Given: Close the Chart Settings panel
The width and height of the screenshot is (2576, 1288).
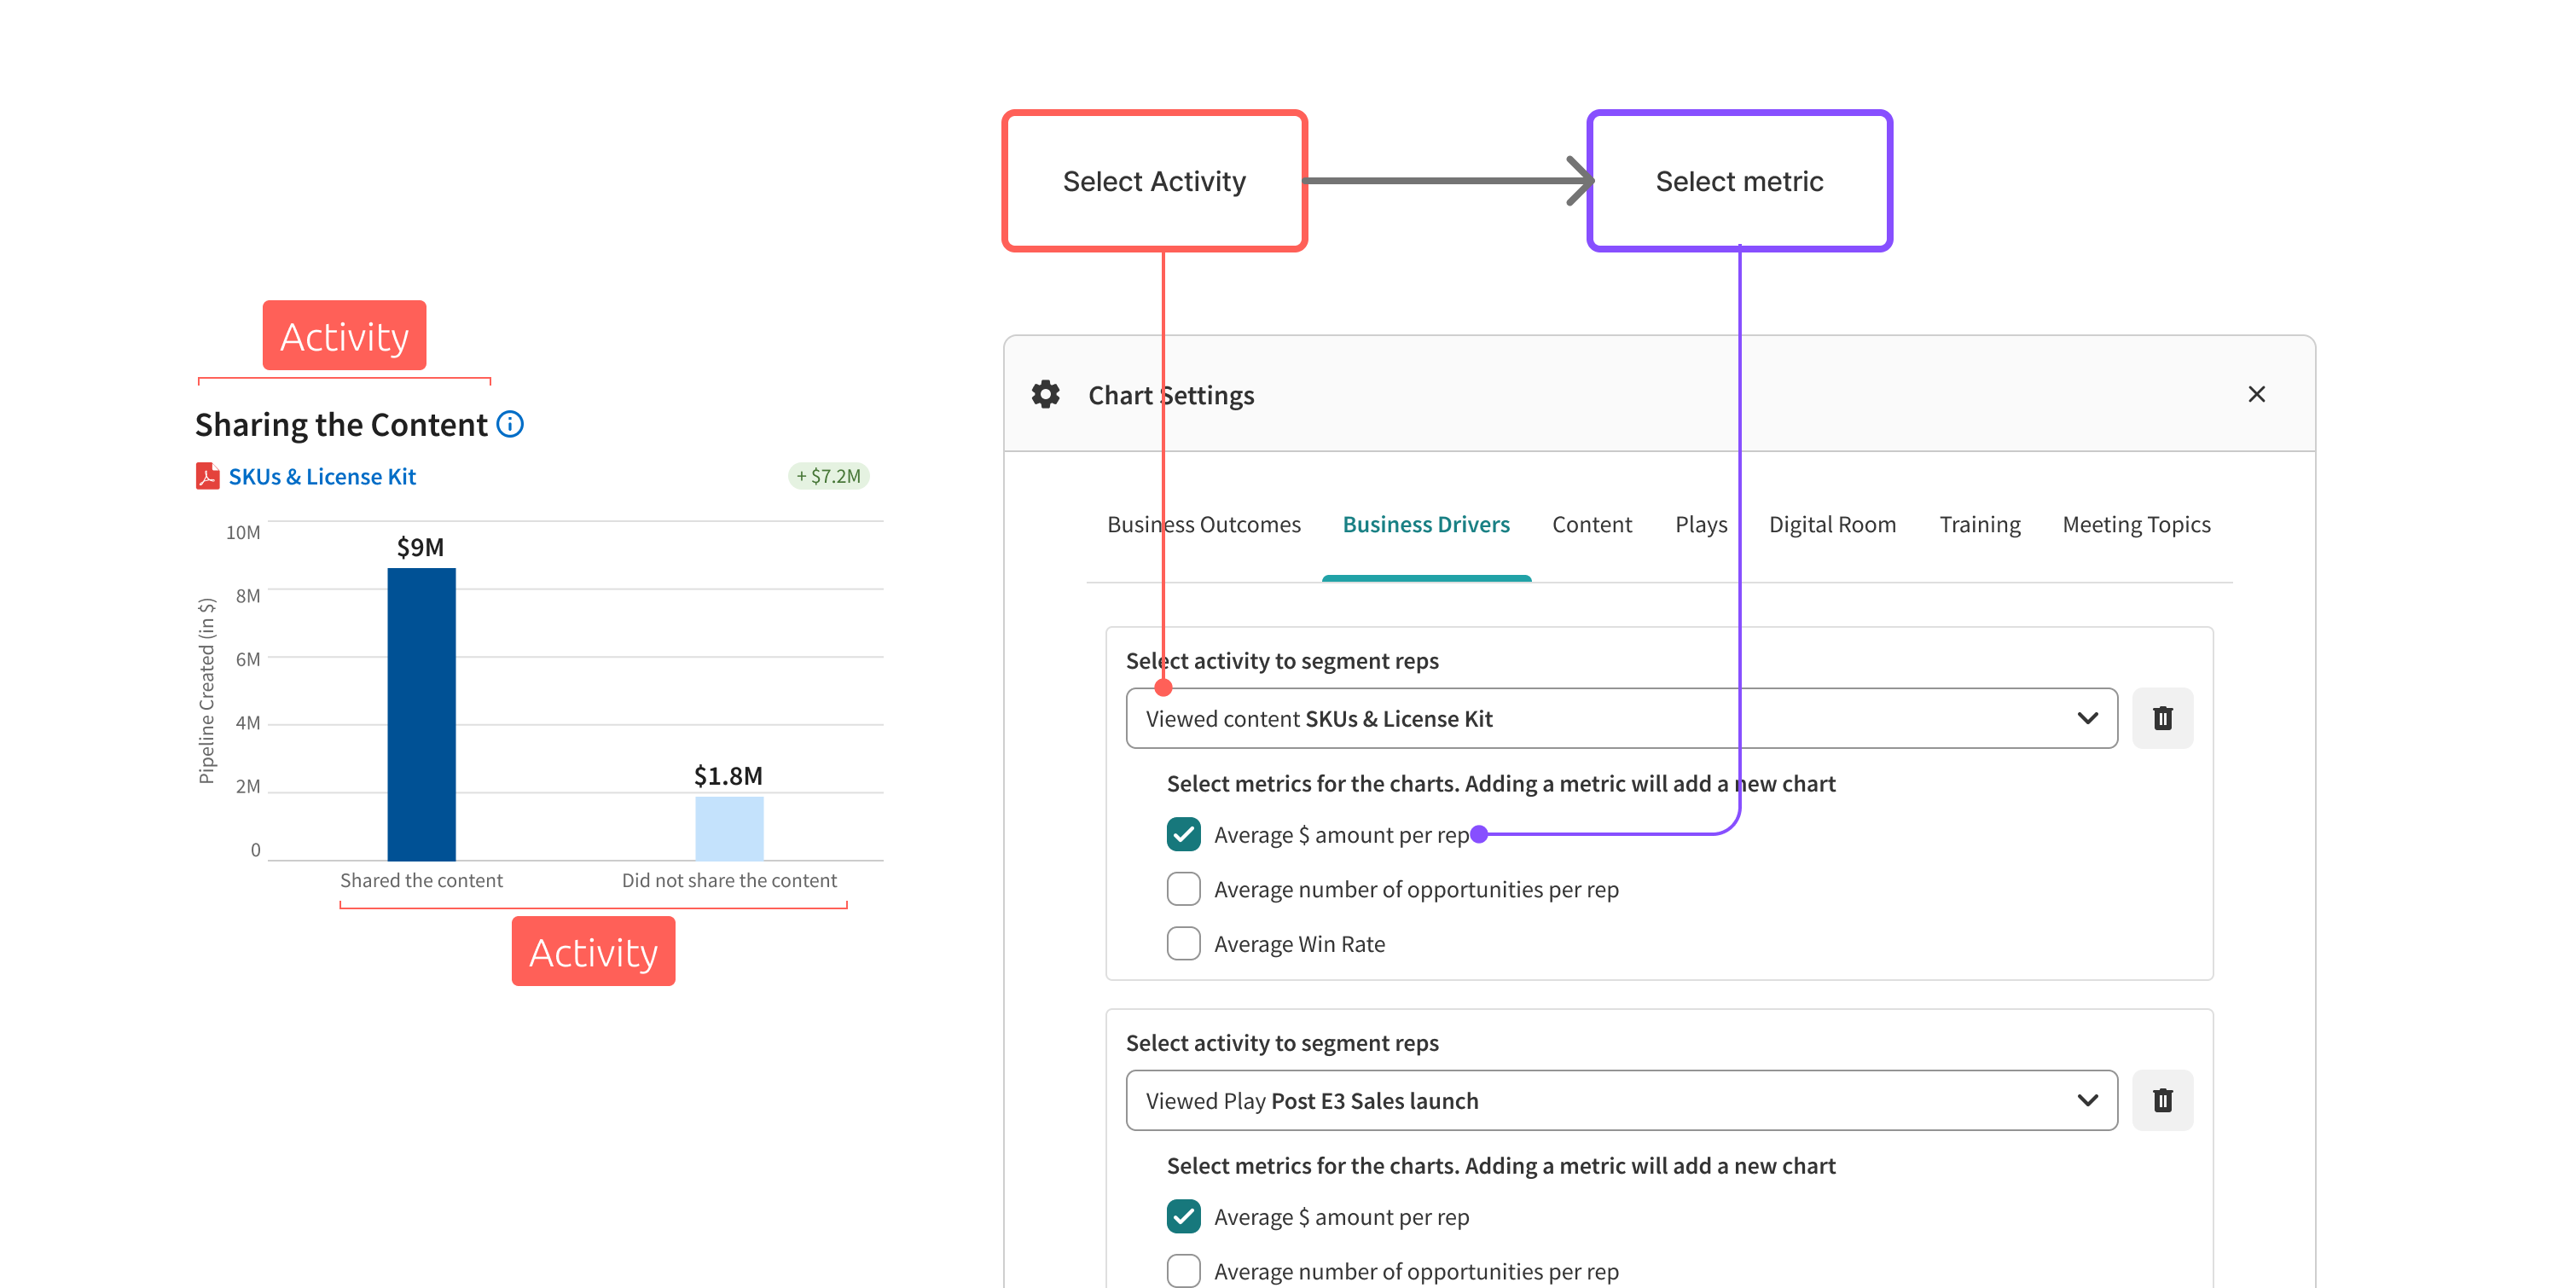Looking at the screenshot, I should pos(2256,395).
